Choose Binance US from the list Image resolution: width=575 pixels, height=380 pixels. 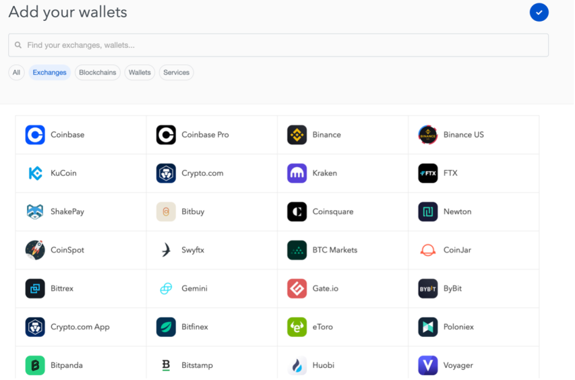pos(473,135)
